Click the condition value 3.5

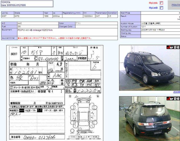coord(113,16)
